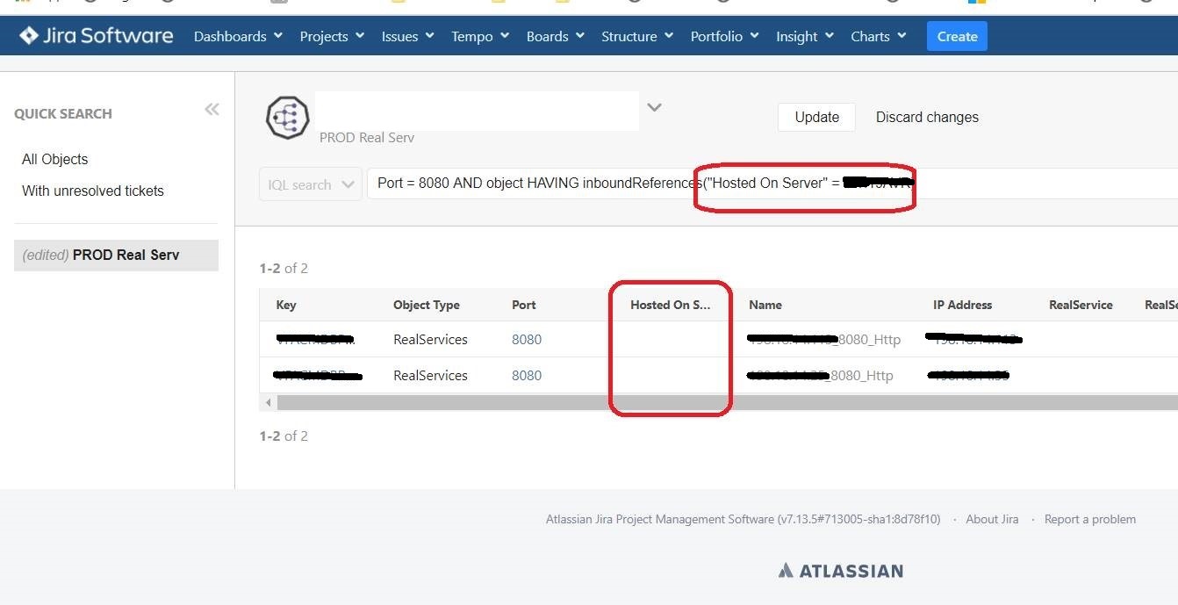Open the Dashboards menu
The image size is (1178, 605).
pyautogui.click(x=238, y=36)
